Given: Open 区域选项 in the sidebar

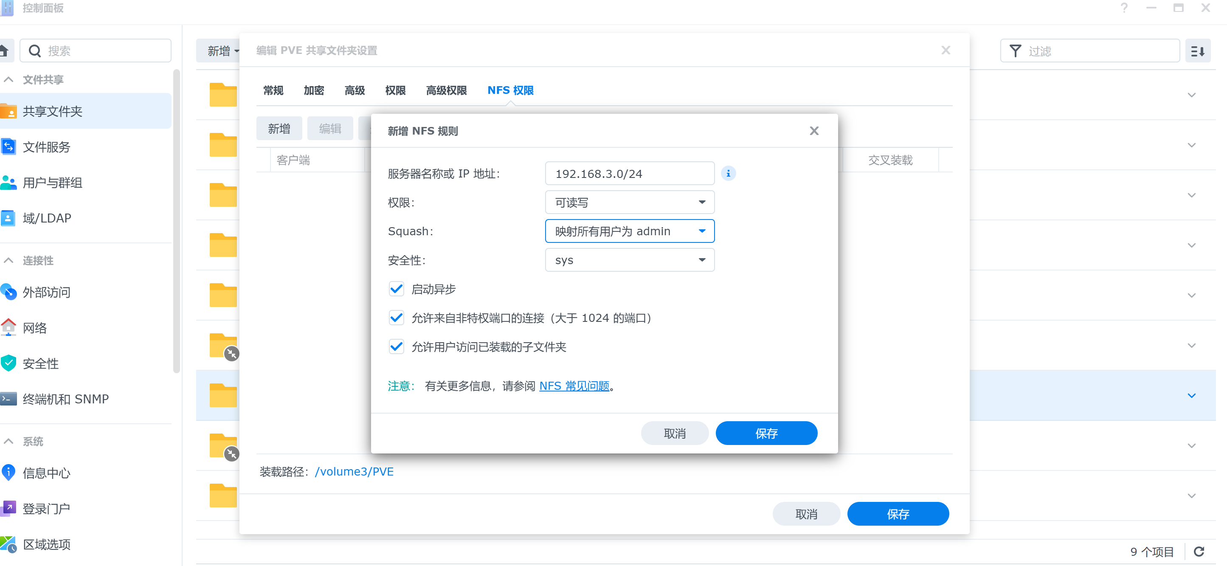Looking at the screenshot, I should [x=86, y=544].
